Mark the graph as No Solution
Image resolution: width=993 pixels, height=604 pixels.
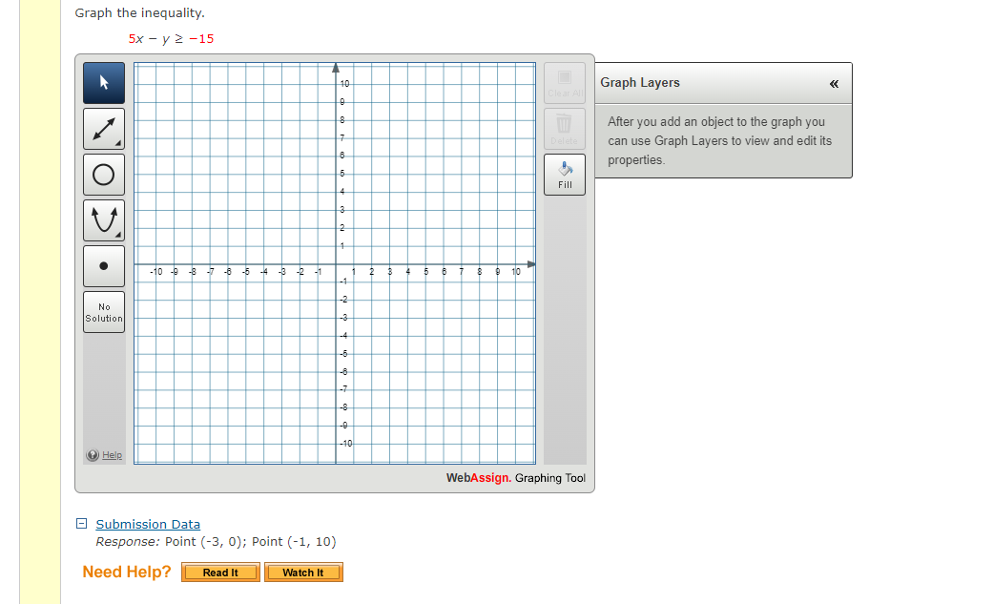[104, 312]
